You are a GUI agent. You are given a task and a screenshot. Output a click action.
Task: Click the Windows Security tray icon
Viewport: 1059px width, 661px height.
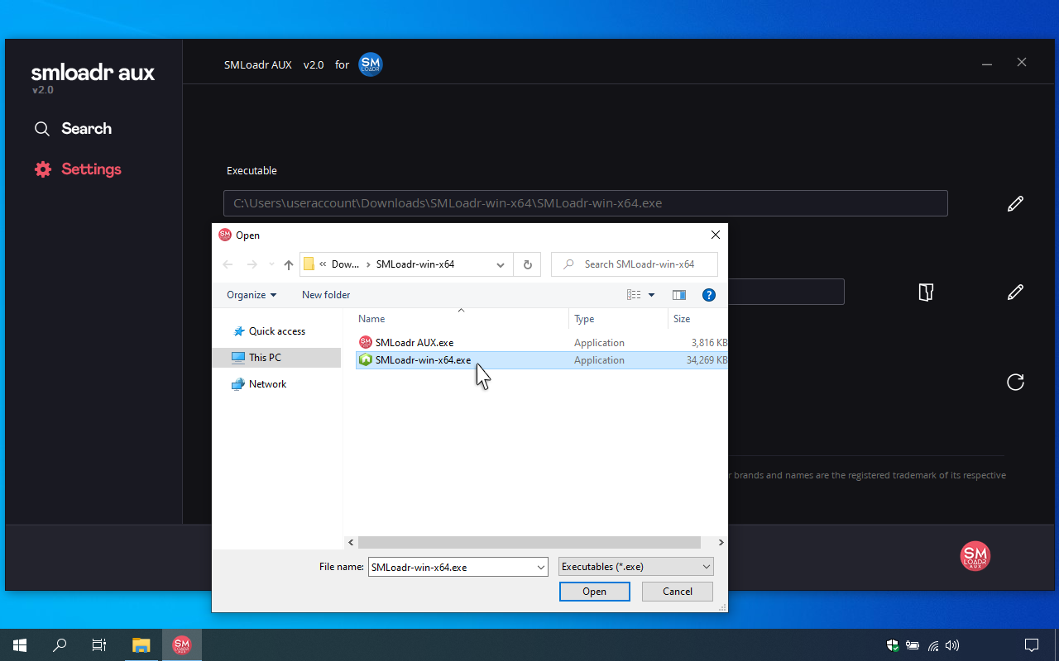tap(893, 645)
